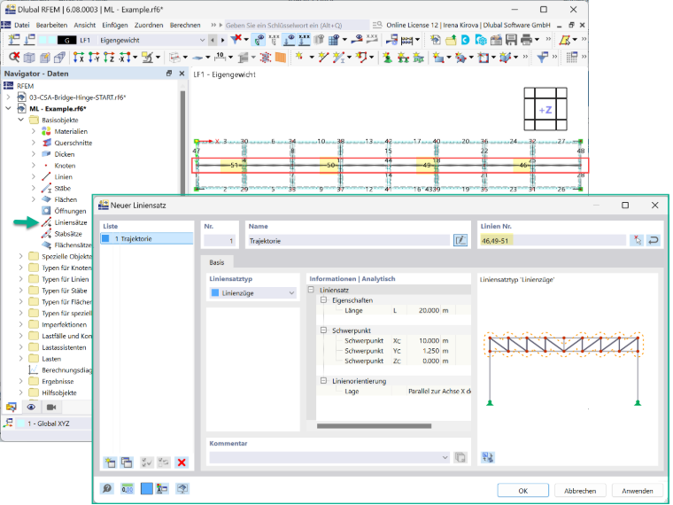Screen dimensions: 673x505
Task: Open Navigator display (eye) tab at bottom
Action: (x=31, y=407)
